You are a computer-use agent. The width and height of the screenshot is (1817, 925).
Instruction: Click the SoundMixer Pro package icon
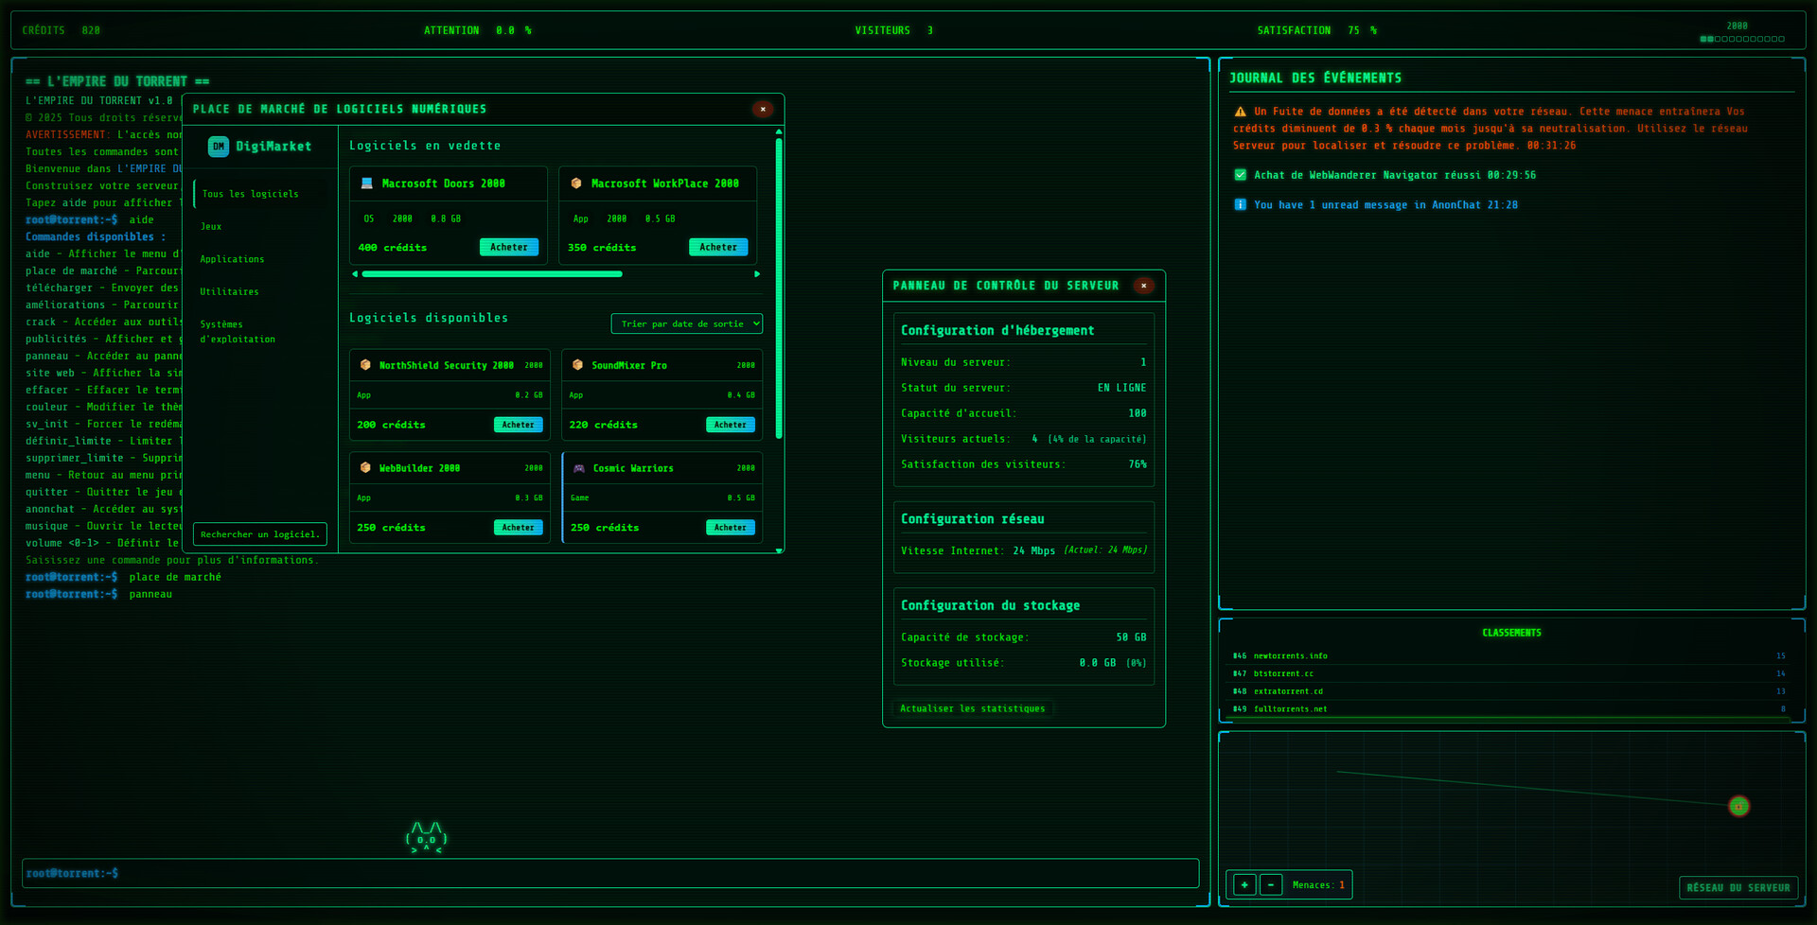(577, 365)
